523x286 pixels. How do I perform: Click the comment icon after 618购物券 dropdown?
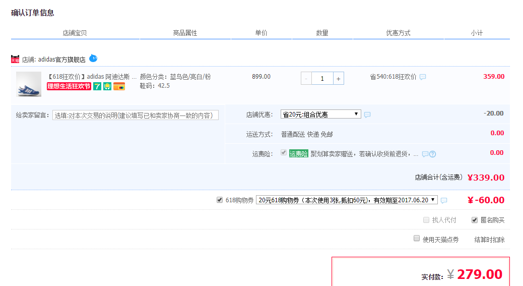pyautogui.click(x=443, y=201)
